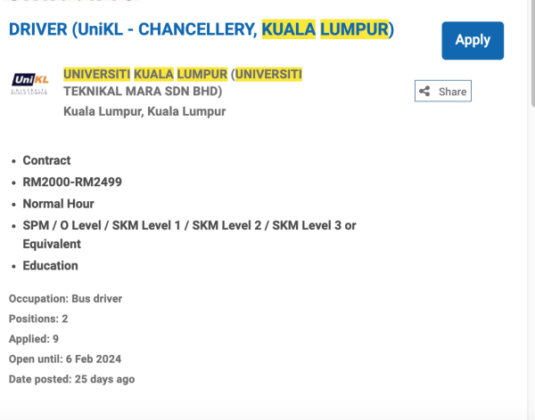Select the Contract bullet item
535x420 pixels.
pos(46,161)
